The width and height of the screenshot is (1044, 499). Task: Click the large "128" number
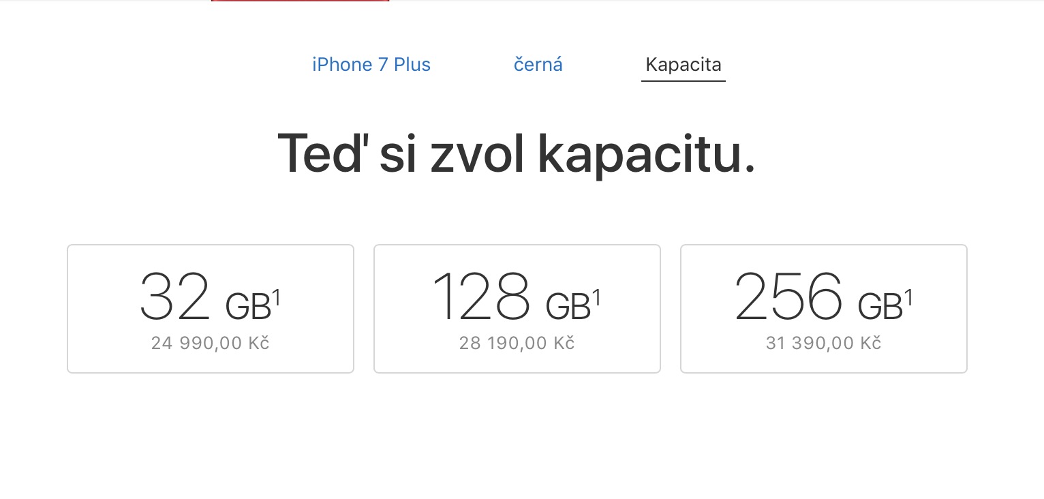[x=481, y=298]
